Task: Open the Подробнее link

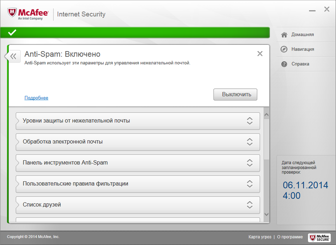Action: [x=36, y=98]
